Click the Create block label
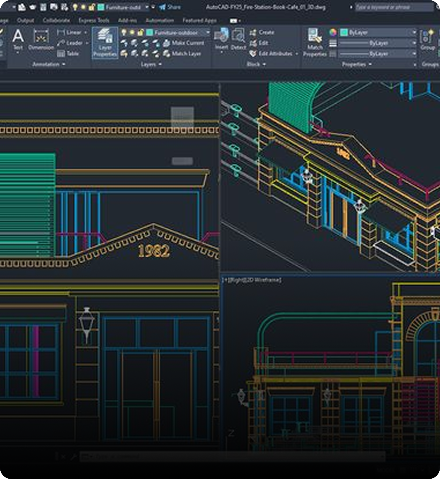Image resolution: width=440 pixels, height=479 pixels. (266, 32)
